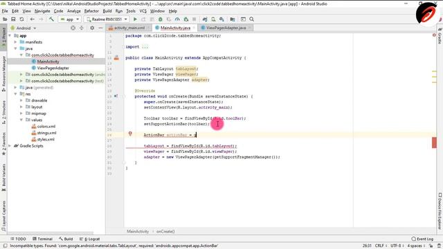Click the Make Project hammer icon
Image resolution: width=443 pixels, height=249 pixels.
click(51, 19)
